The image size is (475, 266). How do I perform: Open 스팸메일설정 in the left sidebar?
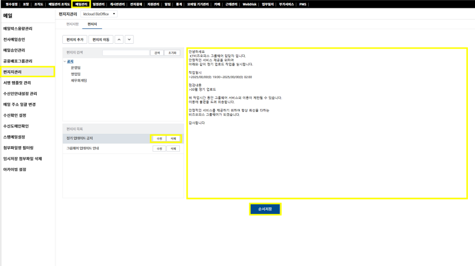[x=14, y=137]
